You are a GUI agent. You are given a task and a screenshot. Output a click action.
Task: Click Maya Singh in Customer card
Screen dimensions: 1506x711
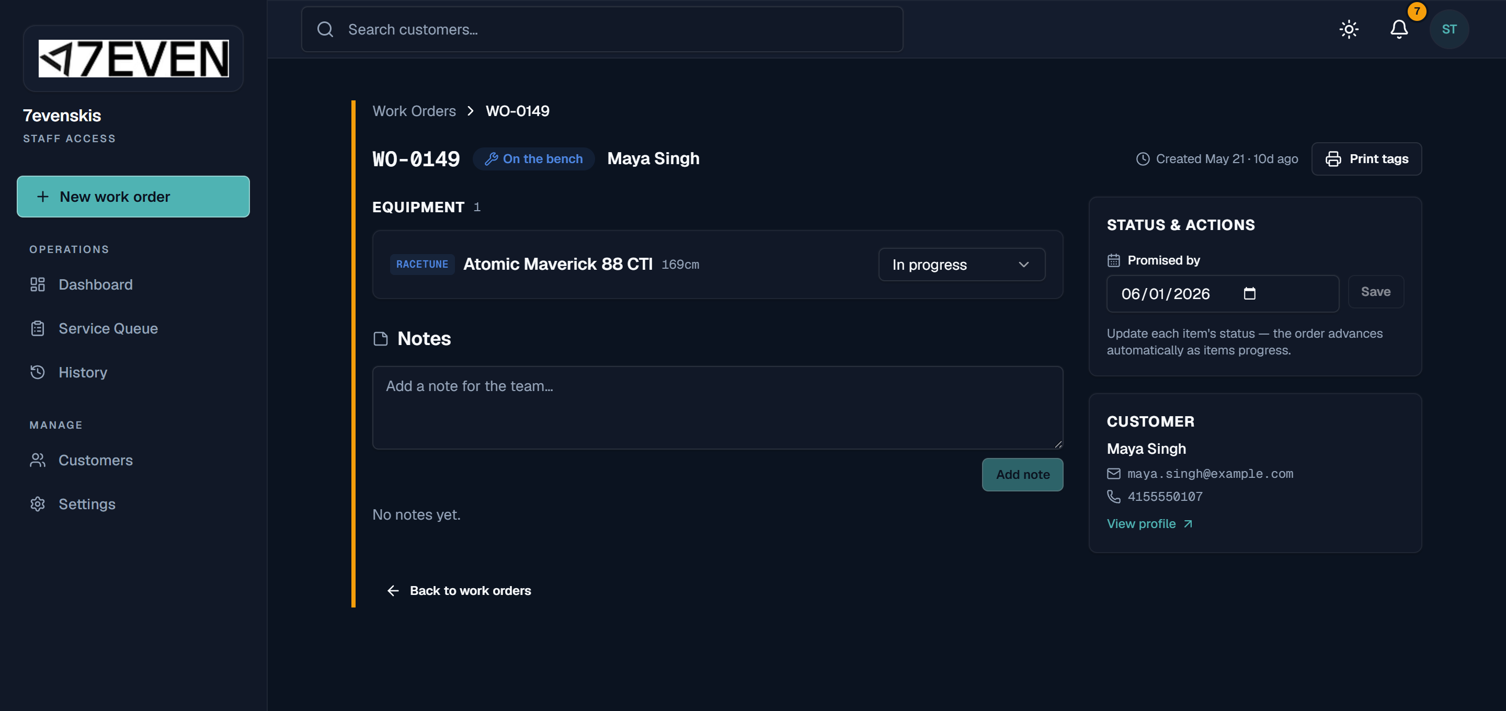(1146, 449)
